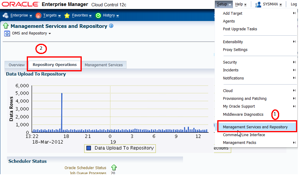Click the Favorites star icon
The image size is (299, 176).
(67, 15)
